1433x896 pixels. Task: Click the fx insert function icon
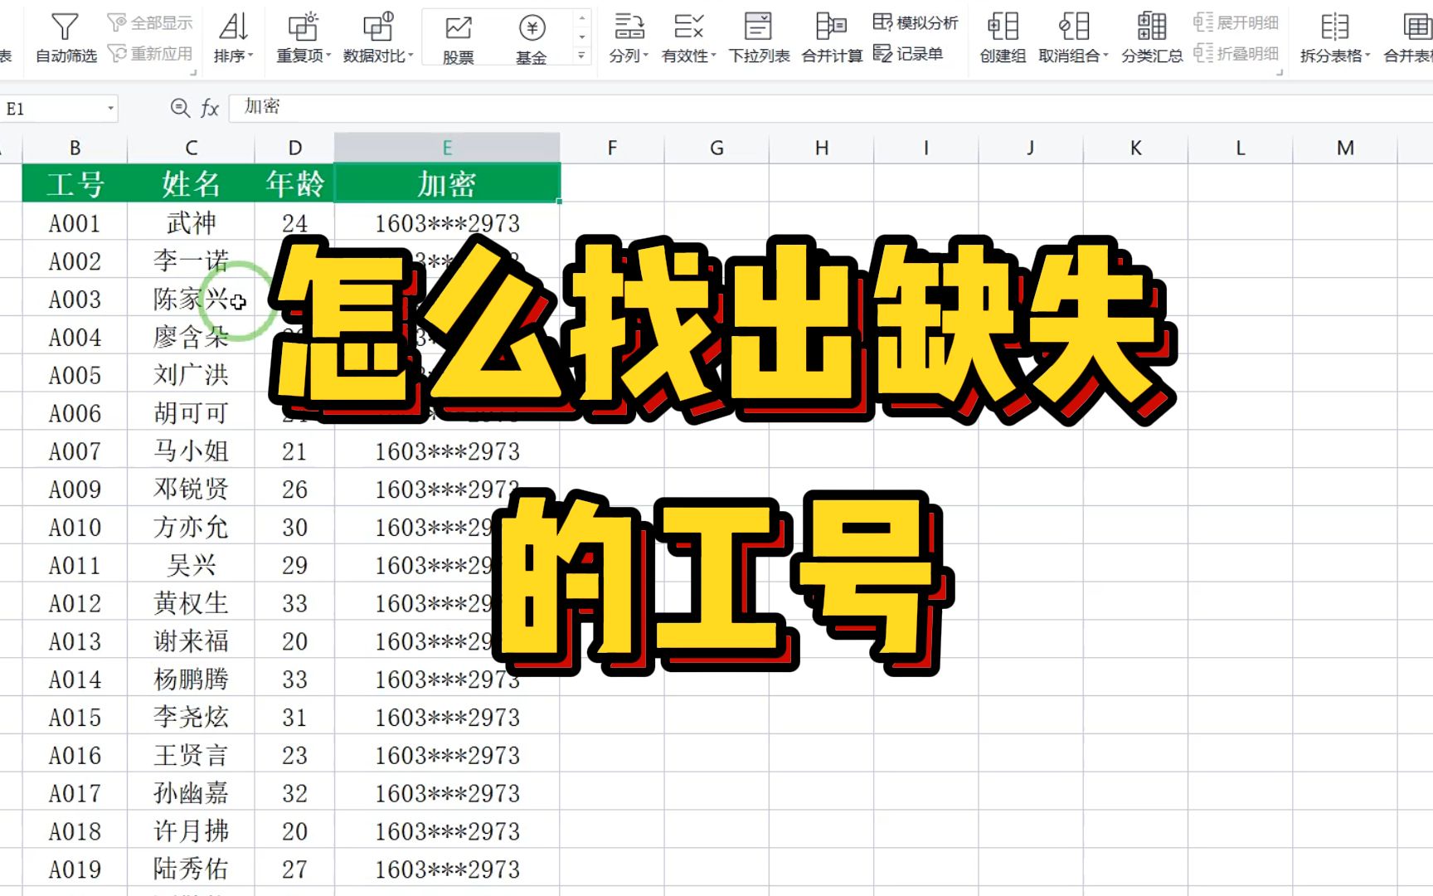point(210,108)
